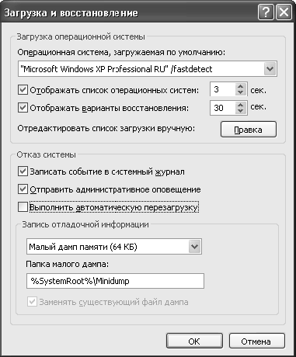
Task: Click the Правка button
Action: (x=249, y=130)
